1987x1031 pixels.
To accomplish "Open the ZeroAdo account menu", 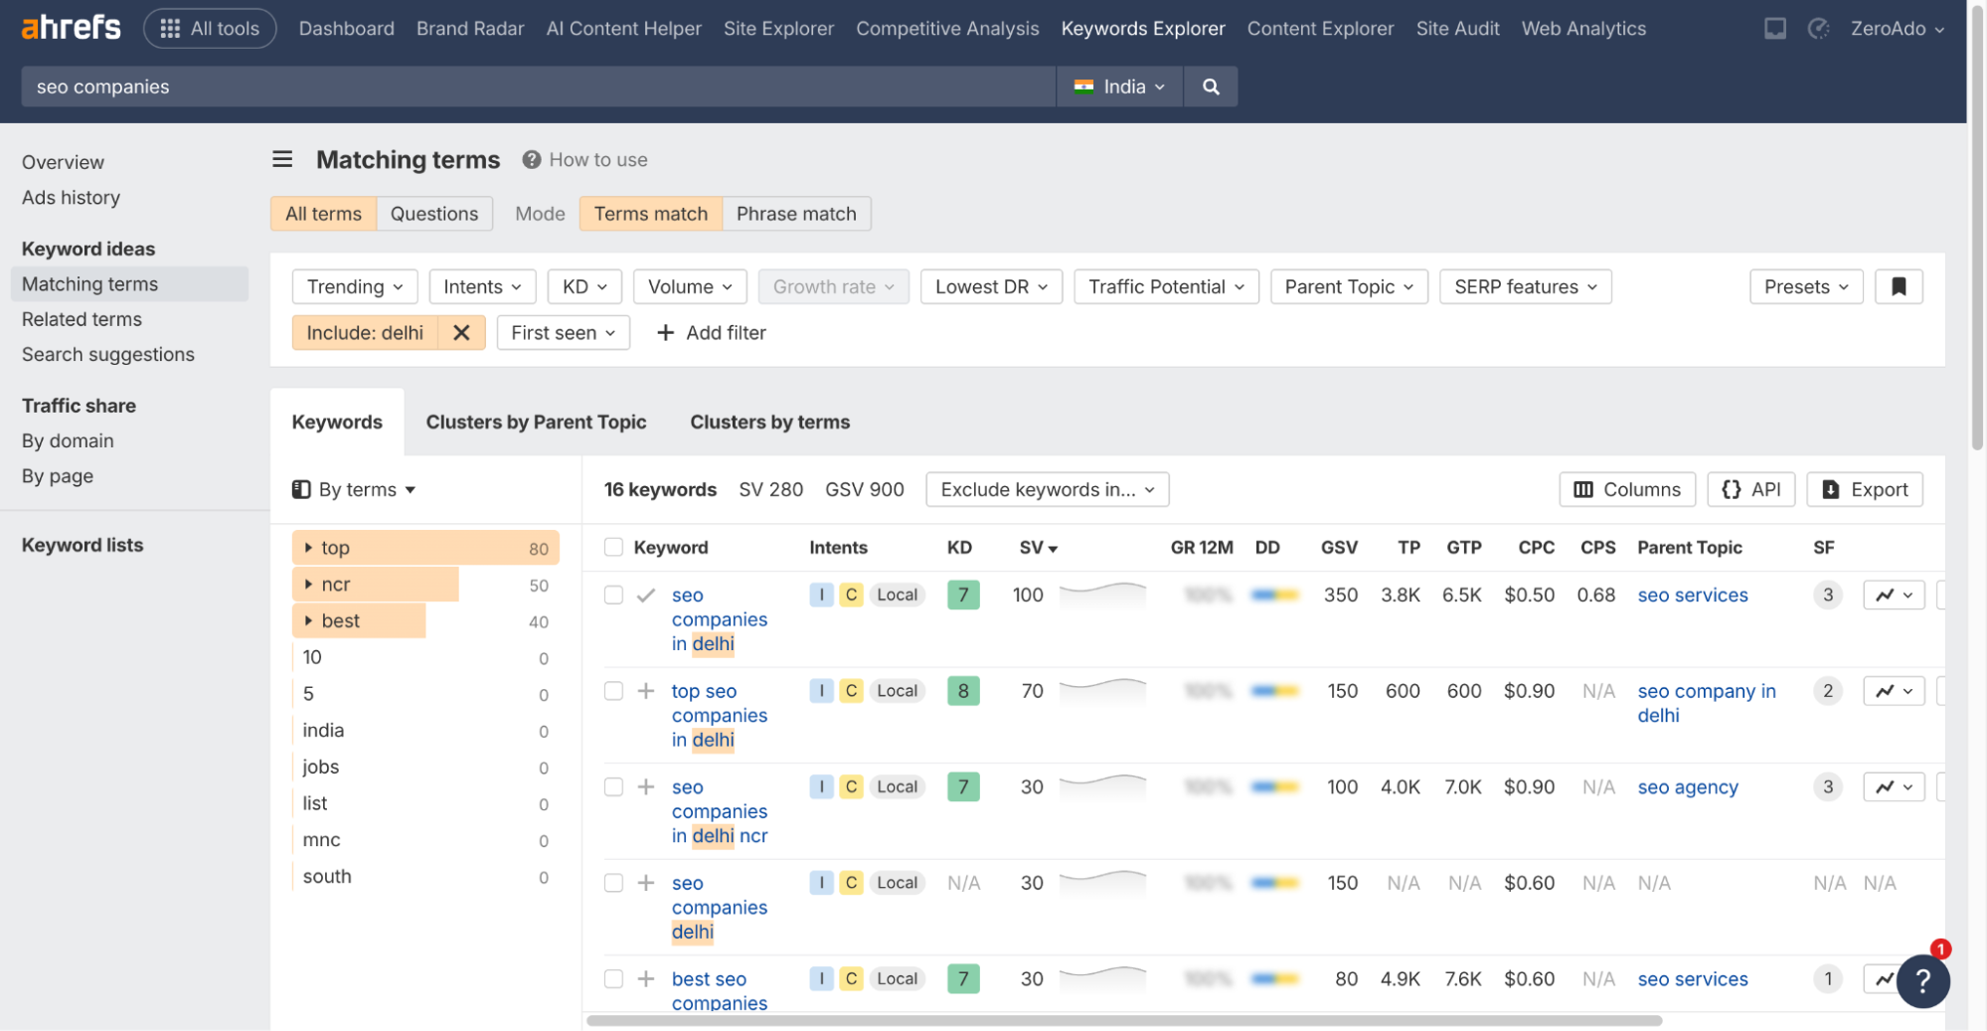I will (1897, 29).
